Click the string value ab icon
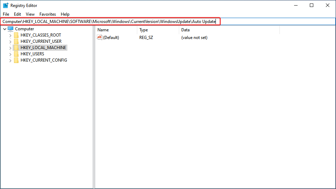This screenshot has height=189, width=336. pos(100,37)
